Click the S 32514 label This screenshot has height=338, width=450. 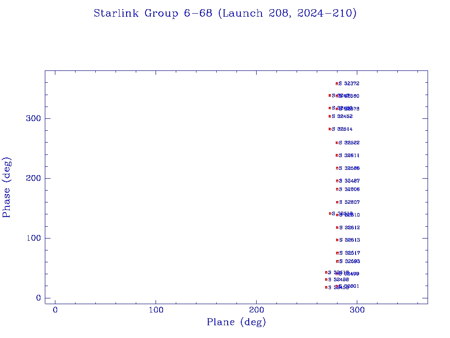342,129
